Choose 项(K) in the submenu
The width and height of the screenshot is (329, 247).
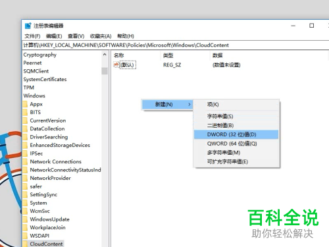pyautogui.click(x=236, y=105)
